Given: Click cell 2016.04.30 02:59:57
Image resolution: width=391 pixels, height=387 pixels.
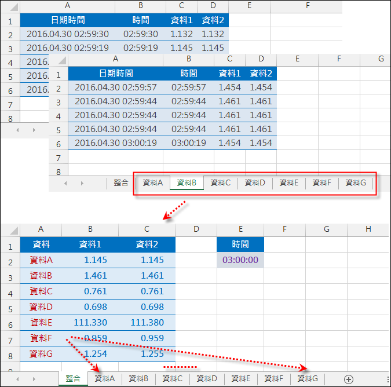Looking at the screenshot, I should point(116,87).
